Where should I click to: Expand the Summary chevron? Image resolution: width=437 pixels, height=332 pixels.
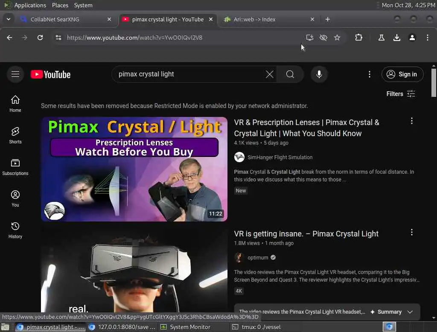(x=410, y=312)
